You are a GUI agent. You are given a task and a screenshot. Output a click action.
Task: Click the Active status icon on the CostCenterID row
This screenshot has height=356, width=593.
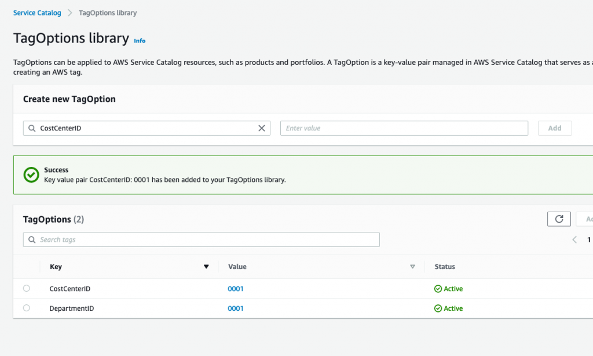[x=438, y=288]
